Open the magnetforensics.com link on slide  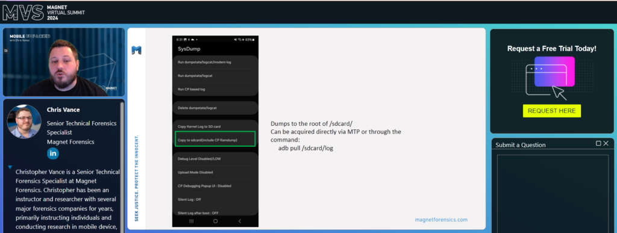click(441, 220)
